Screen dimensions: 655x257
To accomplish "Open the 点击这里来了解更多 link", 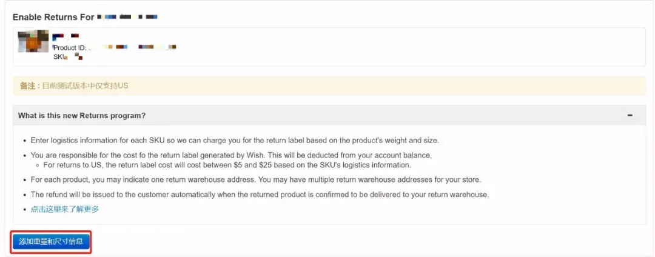I will click(65, 210).
